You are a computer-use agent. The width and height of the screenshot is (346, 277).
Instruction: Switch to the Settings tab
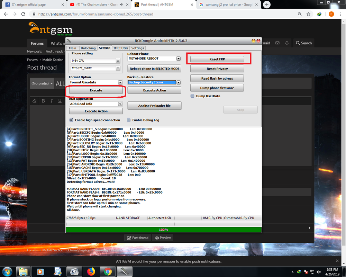tap(137, 48)
